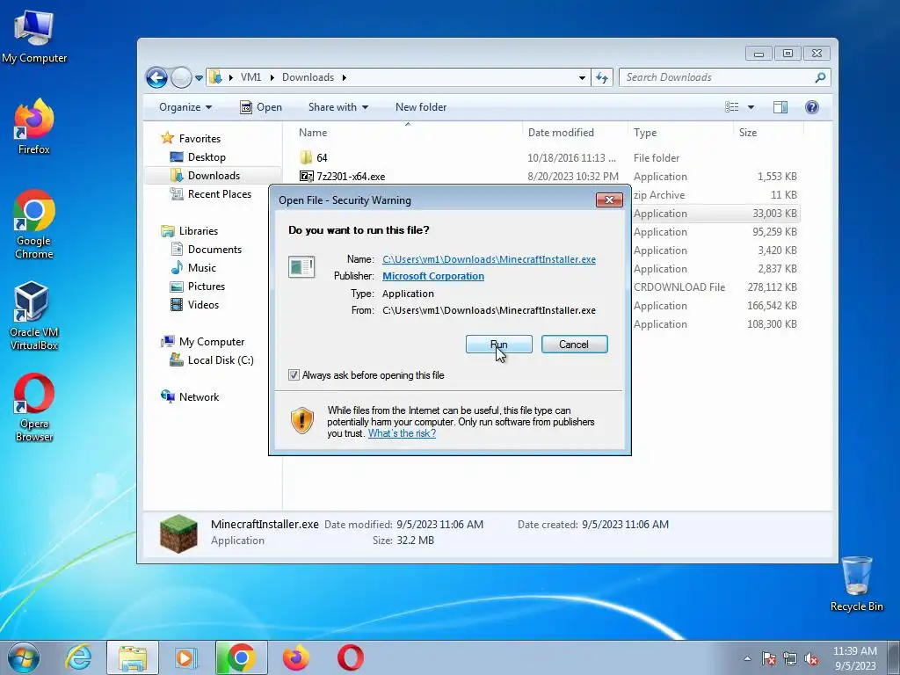Select the CRDOWNLOAD File row
The height and width of the screenshot is (675, 900).
click(x=714, y=287)
